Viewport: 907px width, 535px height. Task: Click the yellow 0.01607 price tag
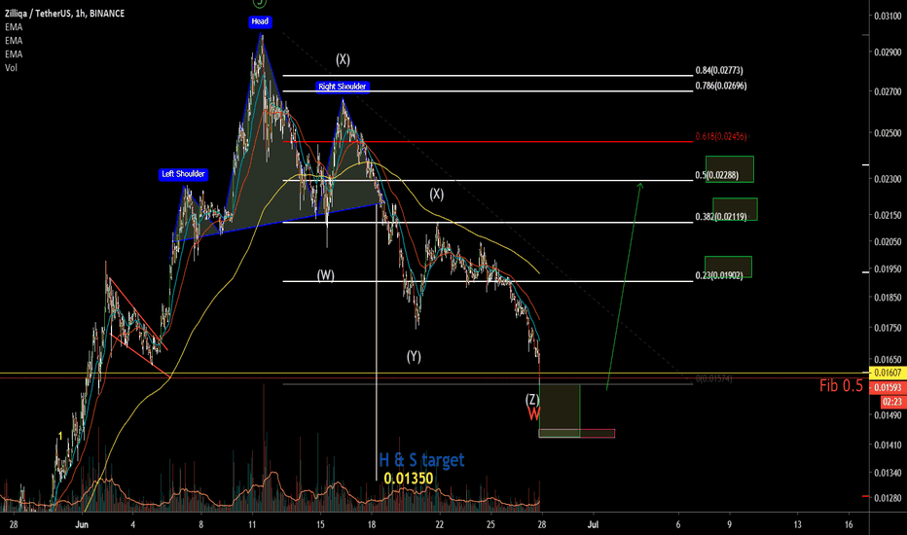(888, 374)
